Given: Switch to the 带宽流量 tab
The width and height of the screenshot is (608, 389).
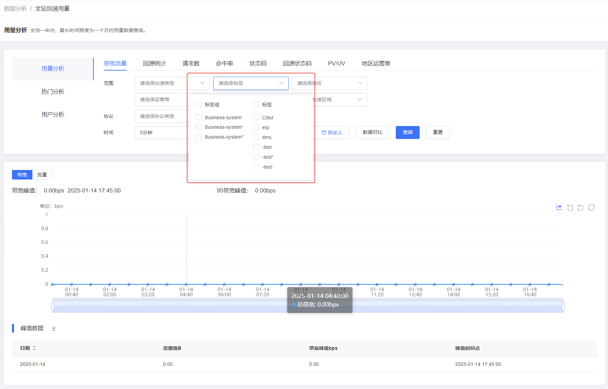Looking at the screenshot, I should click(x=115, y=63).
